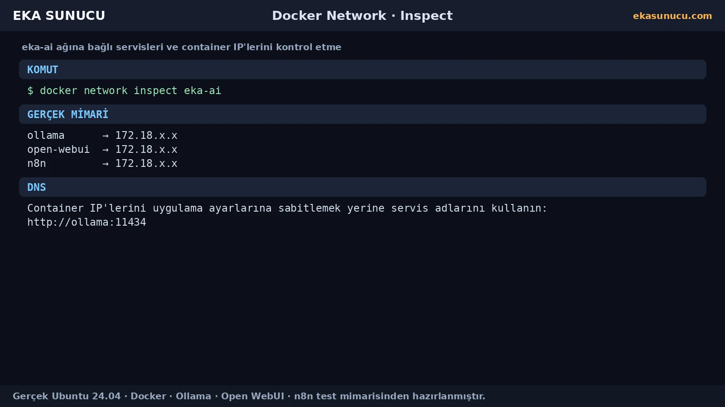
Task: Select the DNS section header
Action: [362, 187]
